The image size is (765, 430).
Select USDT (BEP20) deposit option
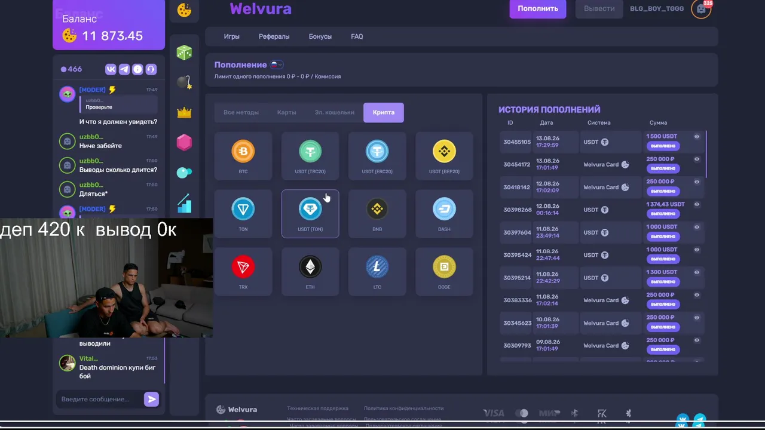tap(444, 156)
